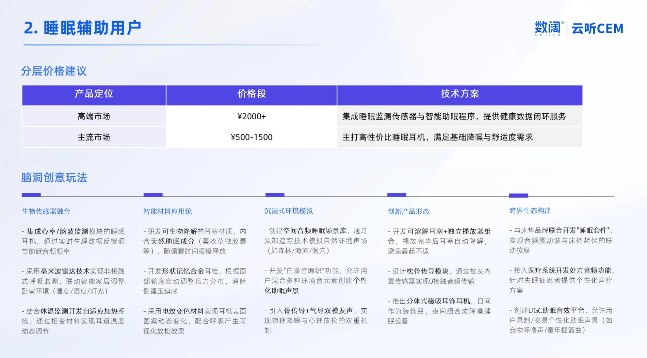Click the 开发形状记忆合金耳挂 paragraph
This screenshot has height=358, width=647.
pos(195,281)
